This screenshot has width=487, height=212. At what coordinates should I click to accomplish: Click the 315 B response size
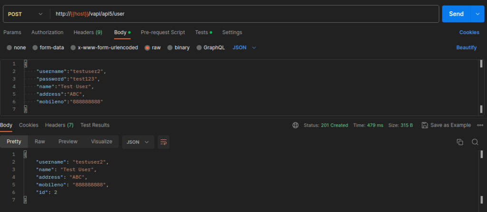(406, 125)
